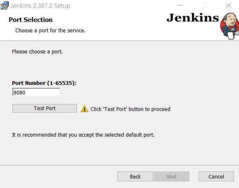Viewport: 239px width, 188px height.
Task: Click the Test Port button
Action: pos(45,108)
